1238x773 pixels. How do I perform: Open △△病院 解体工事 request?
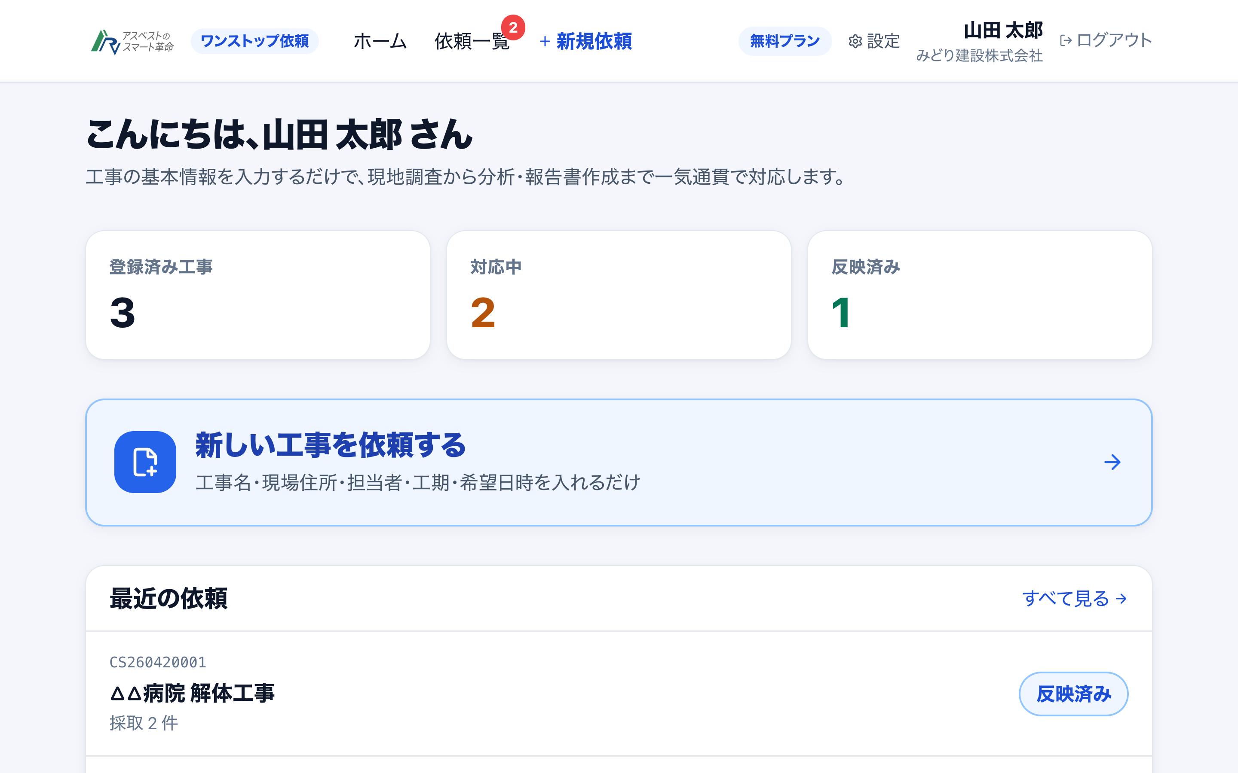(192, 693)
